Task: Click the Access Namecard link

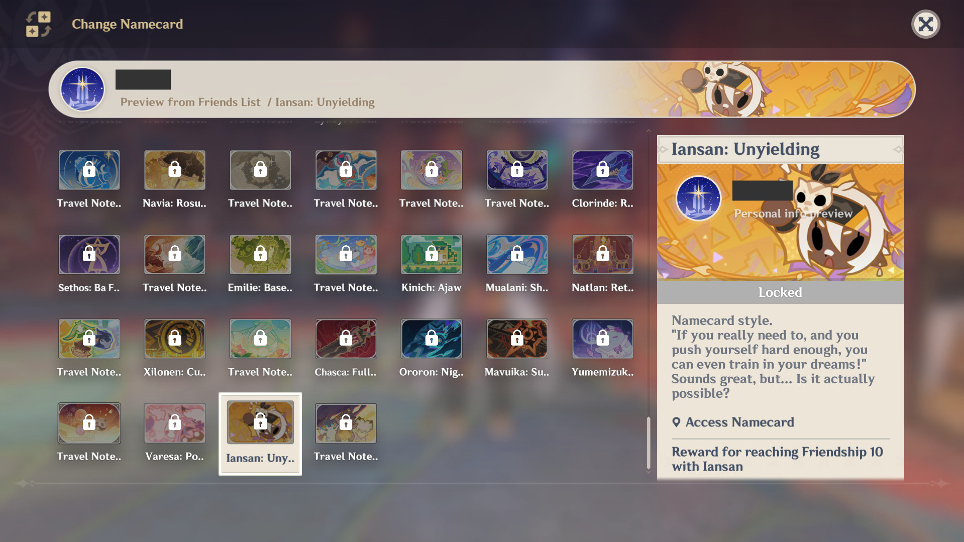Action: [x=739, y=422]
